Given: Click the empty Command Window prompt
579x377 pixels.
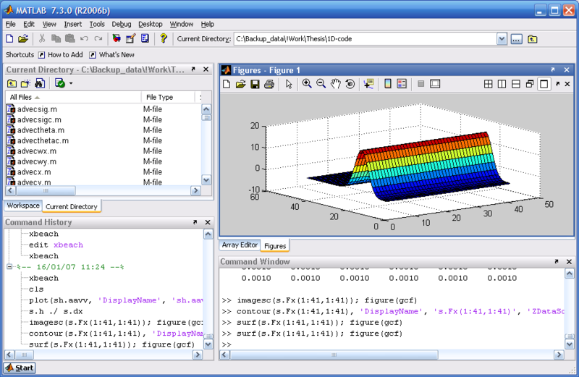Looking at the screenshot, I should (392, 344).
